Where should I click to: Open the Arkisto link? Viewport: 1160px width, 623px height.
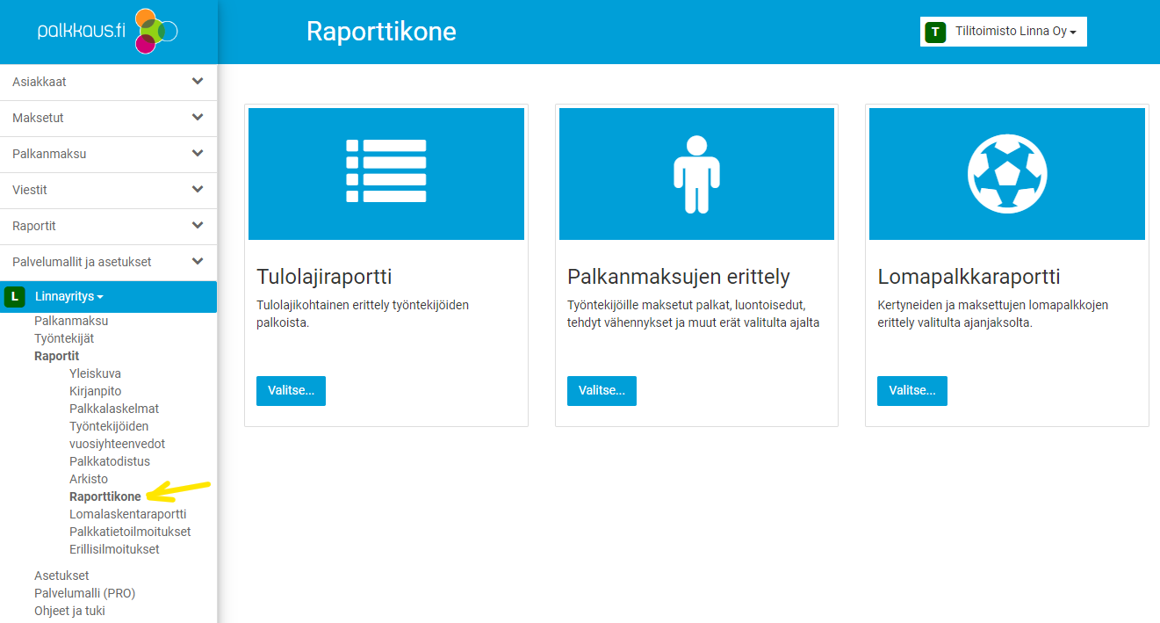click(89, 479)
